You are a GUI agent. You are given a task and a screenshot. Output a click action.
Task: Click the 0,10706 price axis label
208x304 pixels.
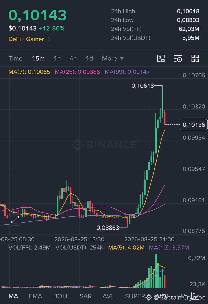pos(194,75)
